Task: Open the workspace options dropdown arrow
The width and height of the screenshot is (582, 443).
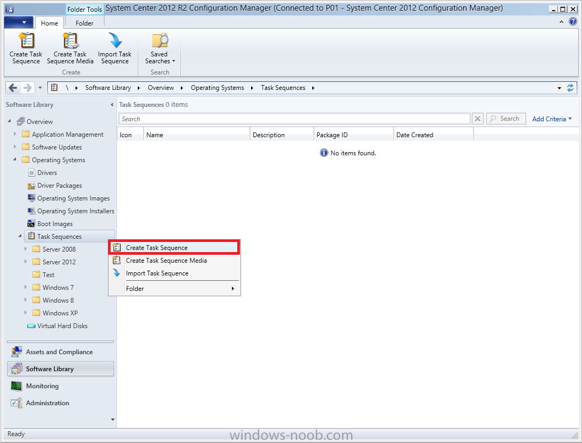Action: point(112,420)
